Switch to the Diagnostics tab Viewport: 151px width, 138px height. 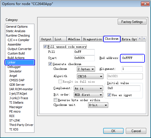(x=92, y=39)
